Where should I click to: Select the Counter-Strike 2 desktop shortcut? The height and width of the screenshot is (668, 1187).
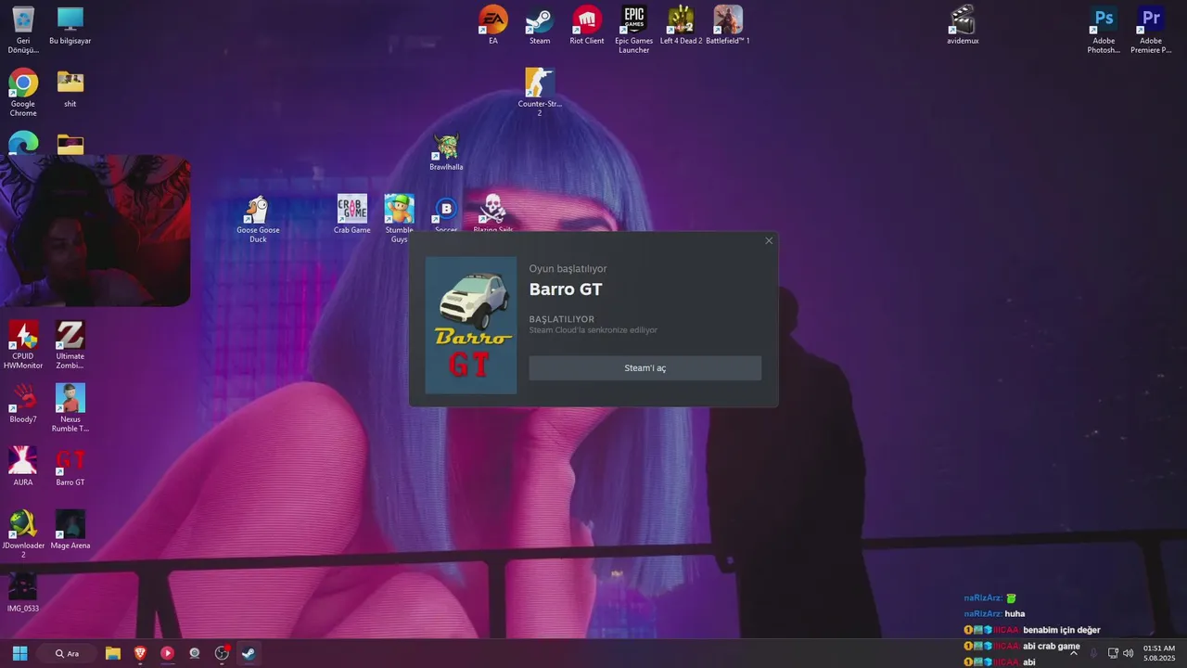tap(540, 92)
